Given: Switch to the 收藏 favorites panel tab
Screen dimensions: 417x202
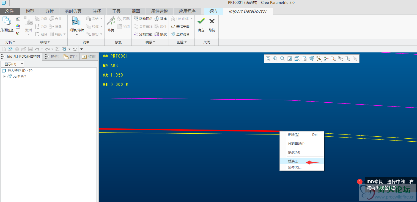Looking at the screenshot, I should (x=88, y=57).
